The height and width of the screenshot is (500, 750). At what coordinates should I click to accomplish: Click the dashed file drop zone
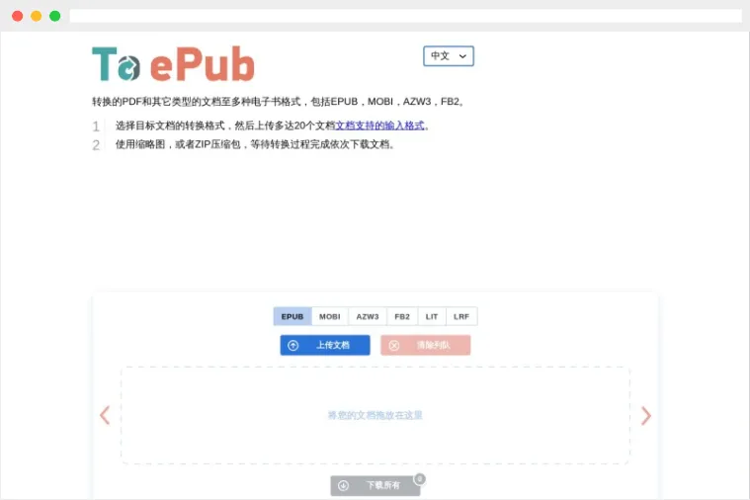375,415
